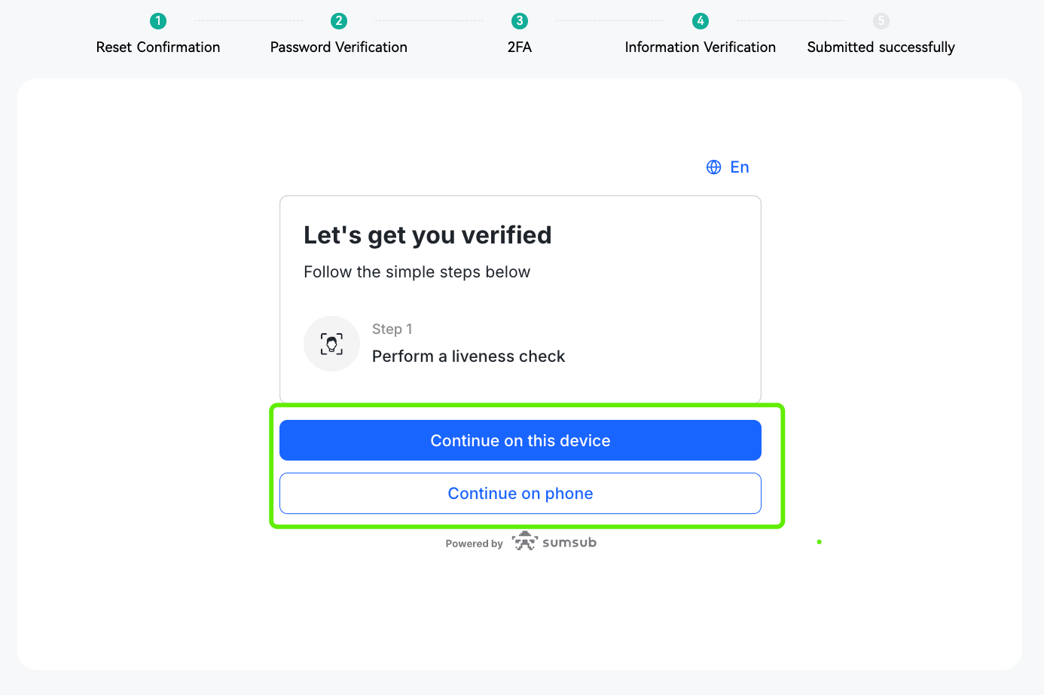Open the En language selector
1044x695 pixels.
[728, 167]
